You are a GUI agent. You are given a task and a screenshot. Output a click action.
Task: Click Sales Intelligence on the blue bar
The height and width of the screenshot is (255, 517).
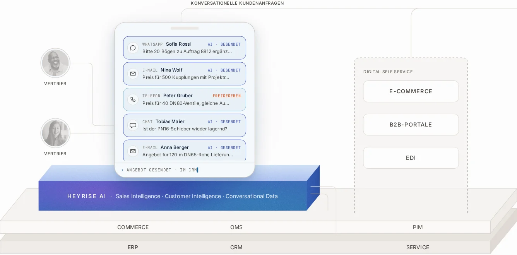[138, 196]
